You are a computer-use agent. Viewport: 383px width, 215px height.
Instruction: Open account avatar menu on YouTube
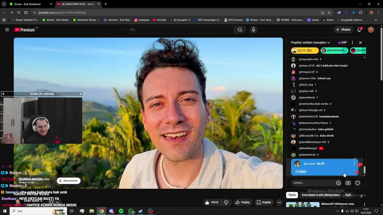tap(371, 30)
